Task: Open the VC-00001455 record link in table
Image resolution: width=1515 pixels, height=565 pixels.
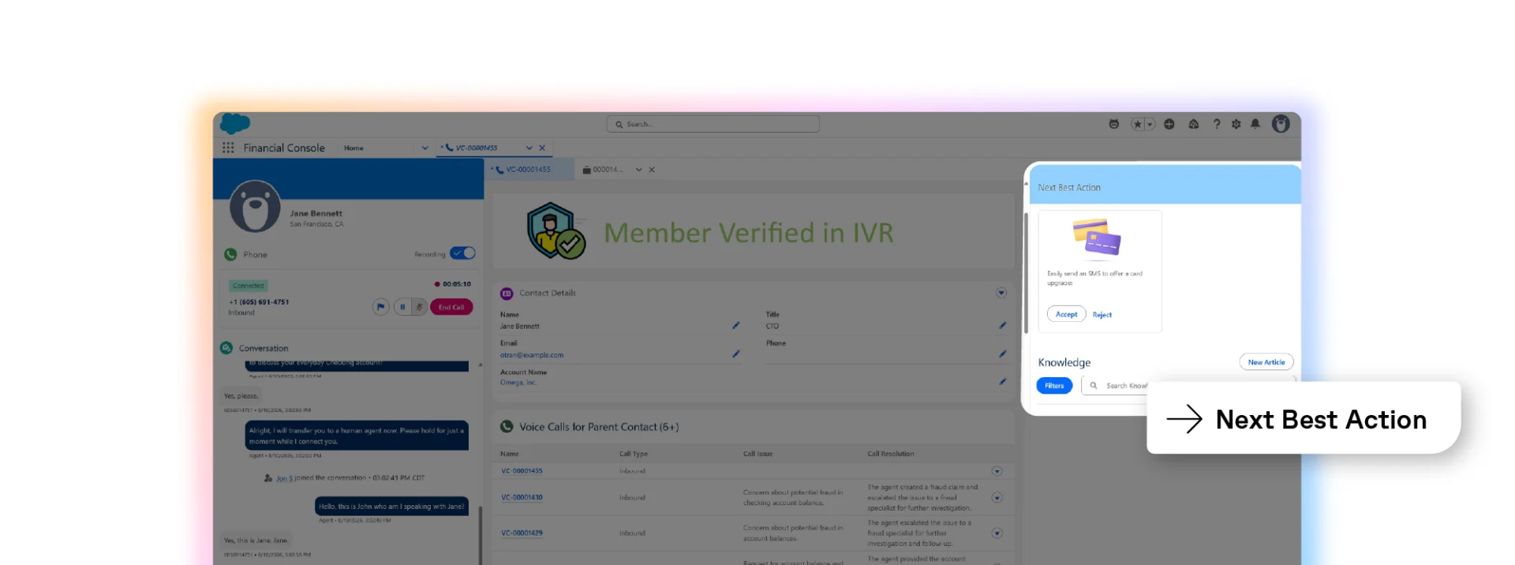Action: [522, 471]
